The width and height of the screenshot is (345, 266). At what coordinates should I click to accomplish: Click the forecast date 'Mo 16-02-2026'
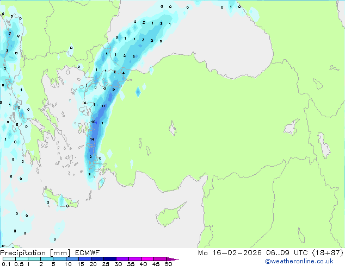coord(230,253)
